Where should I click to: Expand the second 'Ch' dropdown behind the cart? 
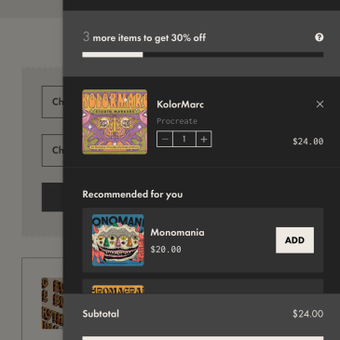coord(52,150)
